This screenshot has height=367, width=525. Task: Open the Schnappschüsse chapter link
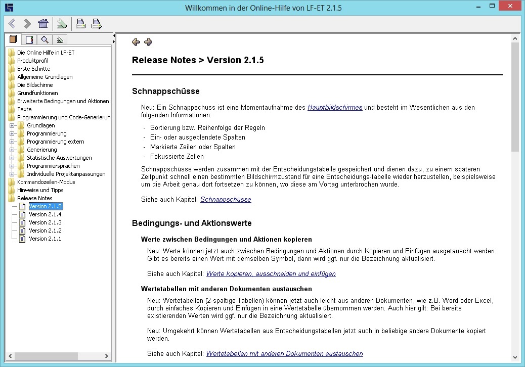point(226,199)
